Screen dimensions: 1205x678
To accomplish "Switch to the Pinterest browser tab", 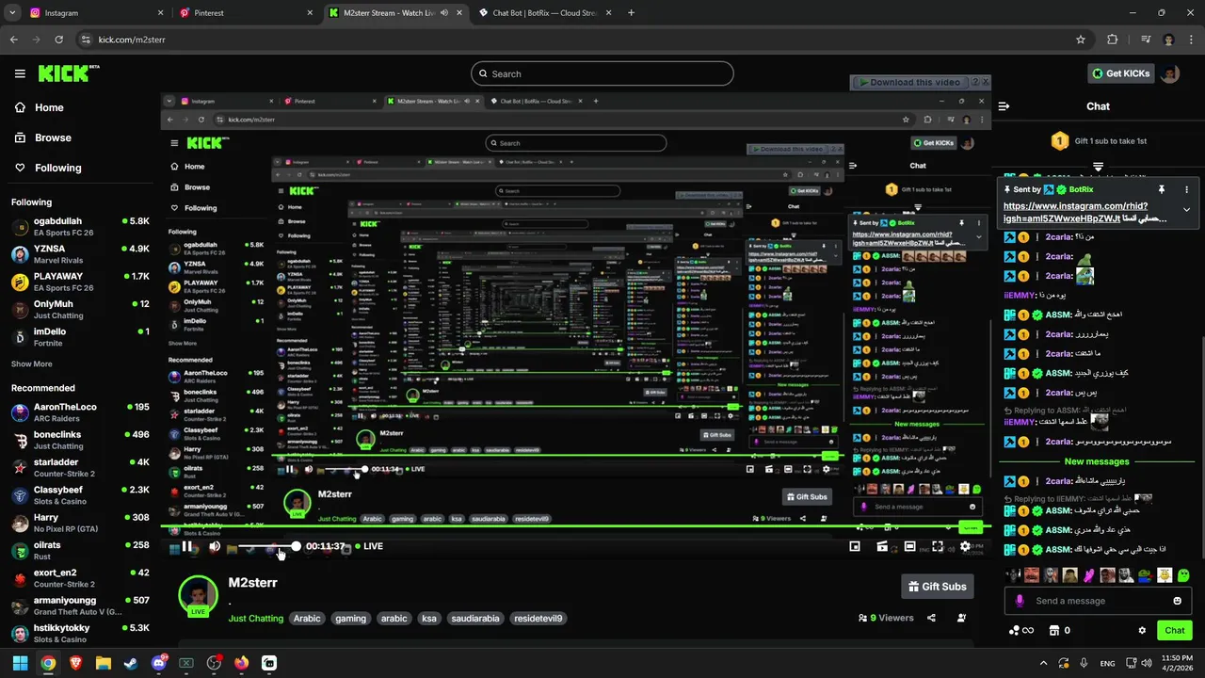I will tap(245, 13).
